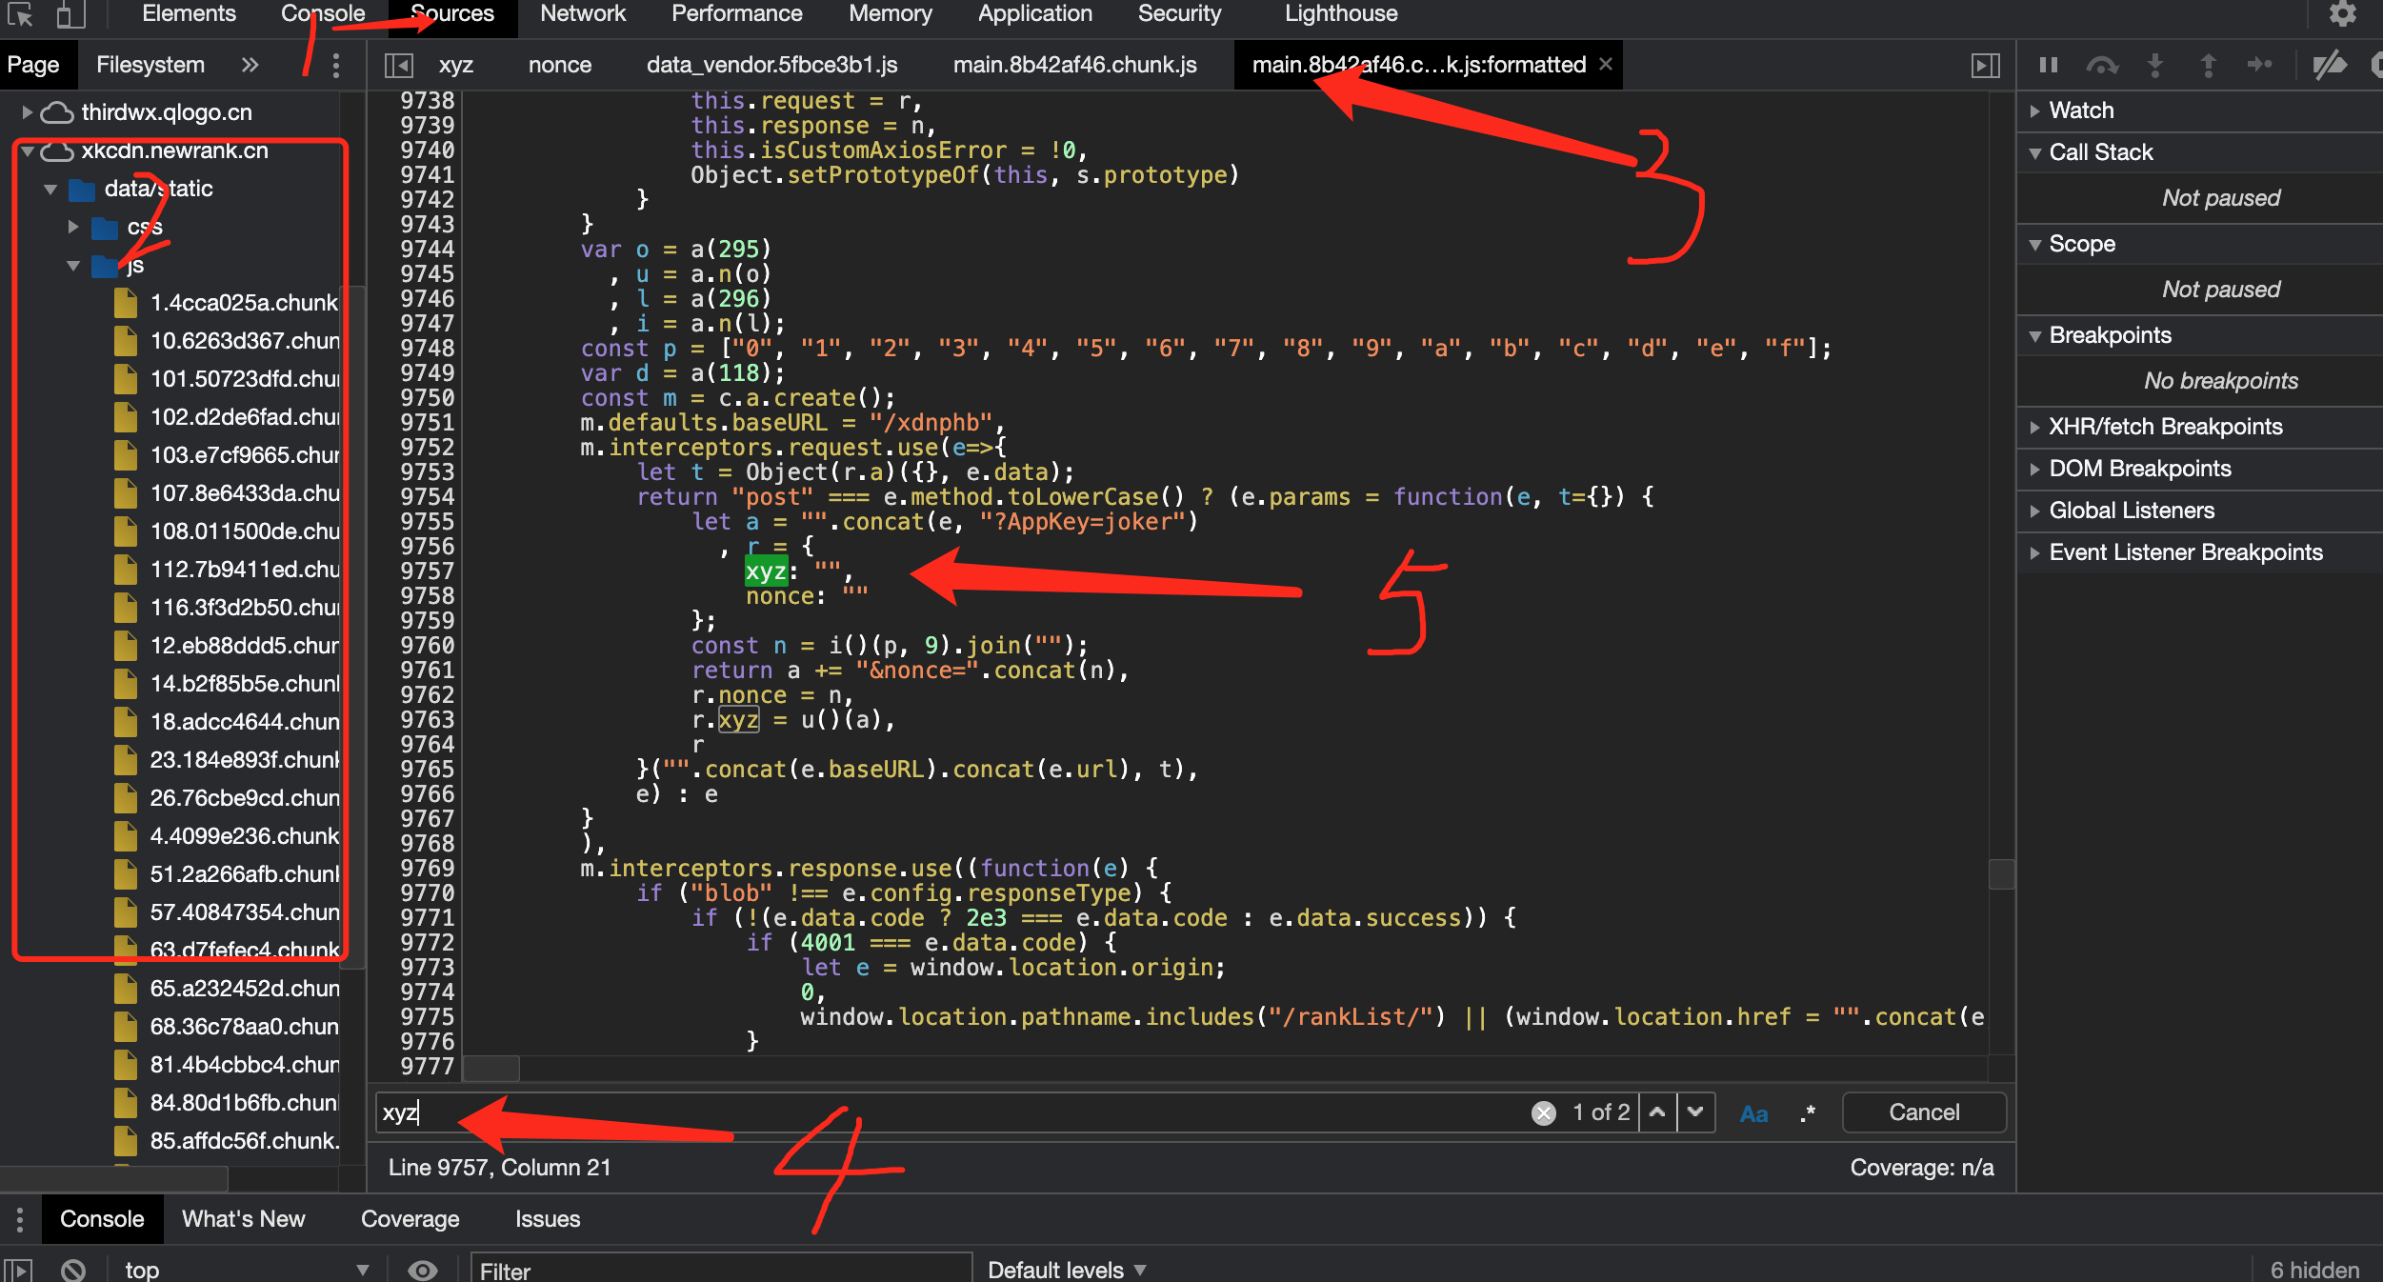The height and width of the screenshot is (1282, 2383).
Task: Open the more options menu in navigator
Action: (335, 65)
